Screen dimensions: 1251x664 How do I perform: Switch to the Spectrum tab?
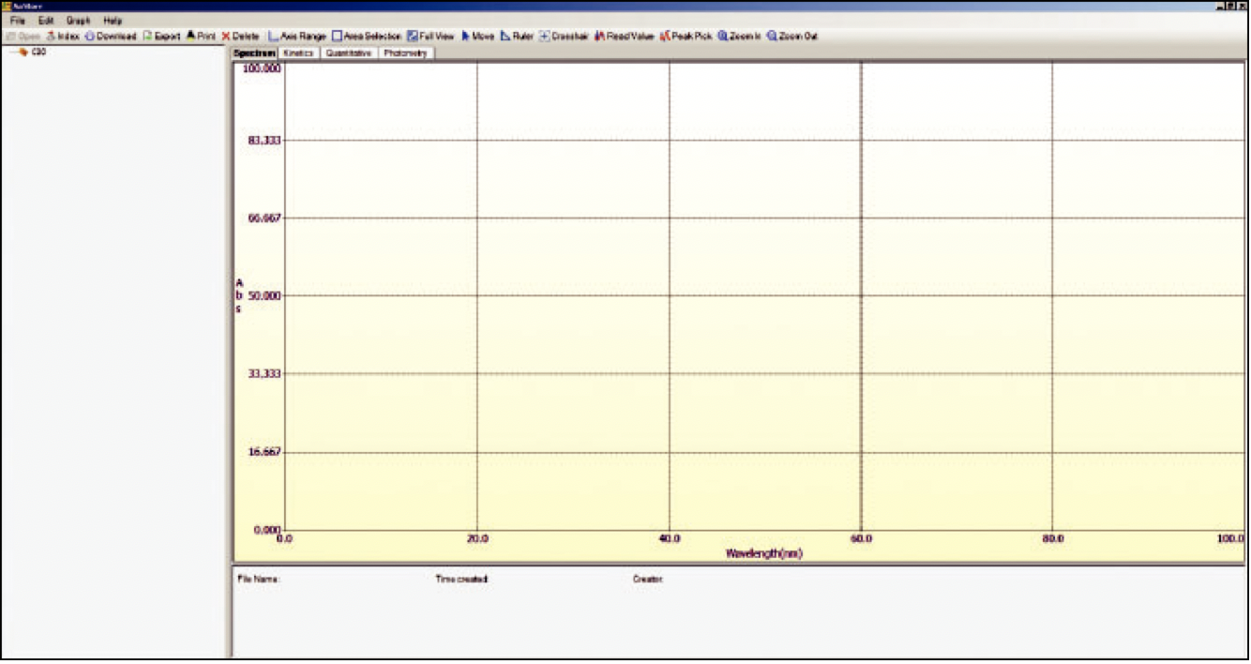pos(254,53)
